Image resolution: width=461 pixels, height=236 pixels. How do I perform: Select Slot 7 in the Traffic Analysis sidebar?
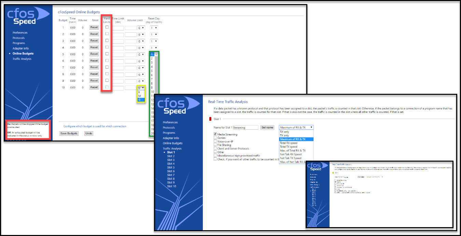coord(171,175)
